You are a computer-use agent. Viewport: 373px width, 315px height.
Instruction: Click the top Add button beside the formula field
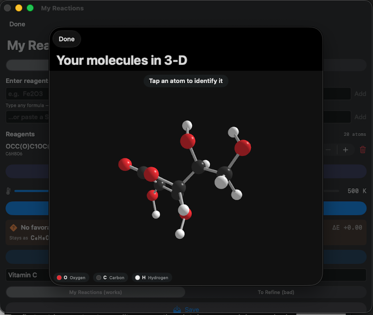tap(360, 94)
